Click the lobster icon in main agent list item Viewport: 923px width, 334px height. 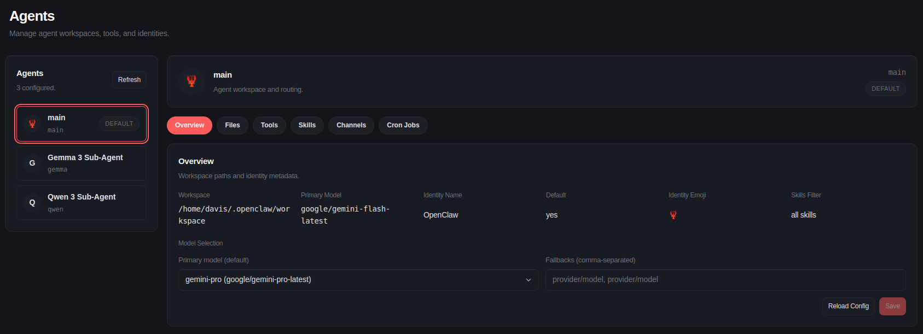coord(32,124)
